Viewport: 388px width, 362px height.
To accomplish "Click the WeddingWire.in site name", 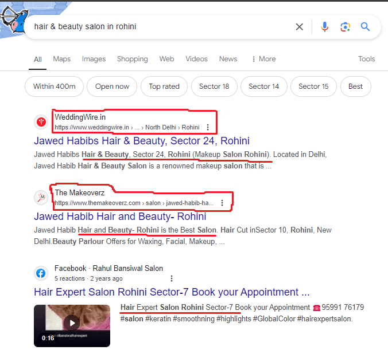I will click(x=80, y=117).
